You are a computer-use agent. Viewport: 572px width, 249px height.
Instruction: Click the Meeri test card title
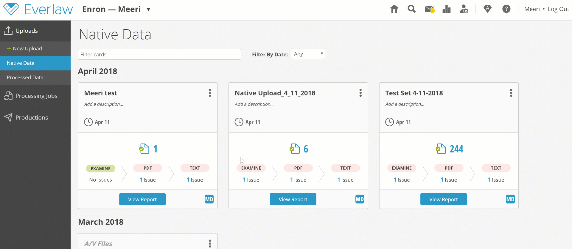[101, 93]
